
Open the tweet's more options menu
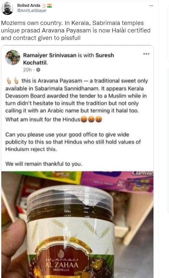click(151, 6)
